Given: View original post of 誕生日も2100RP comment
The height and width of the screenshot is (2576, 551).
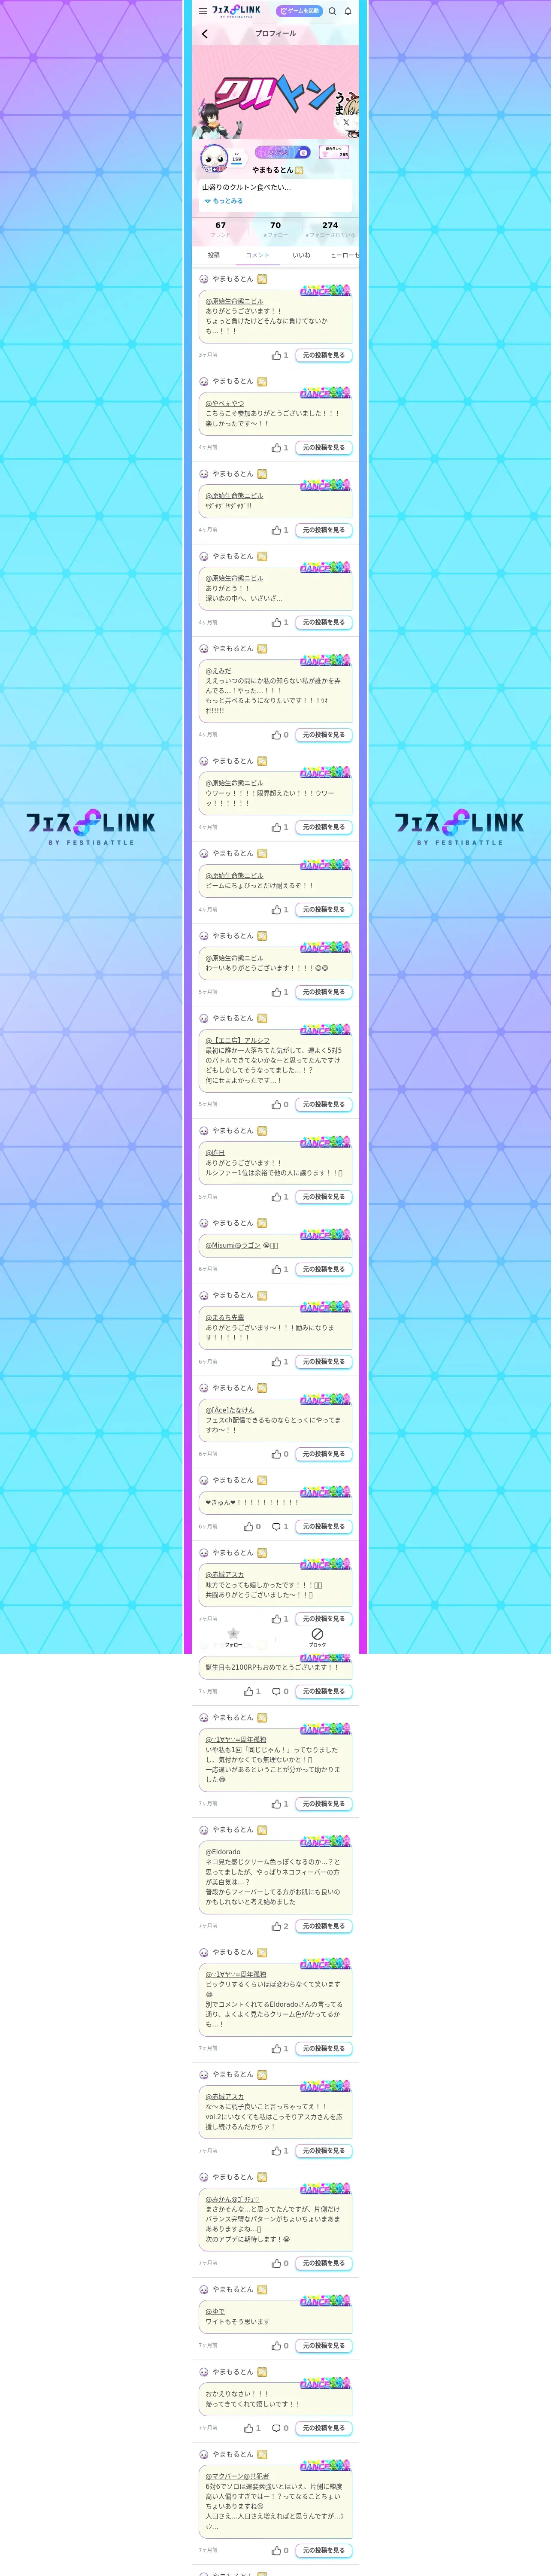Looking at the screenshot, I should point(323,1692).
